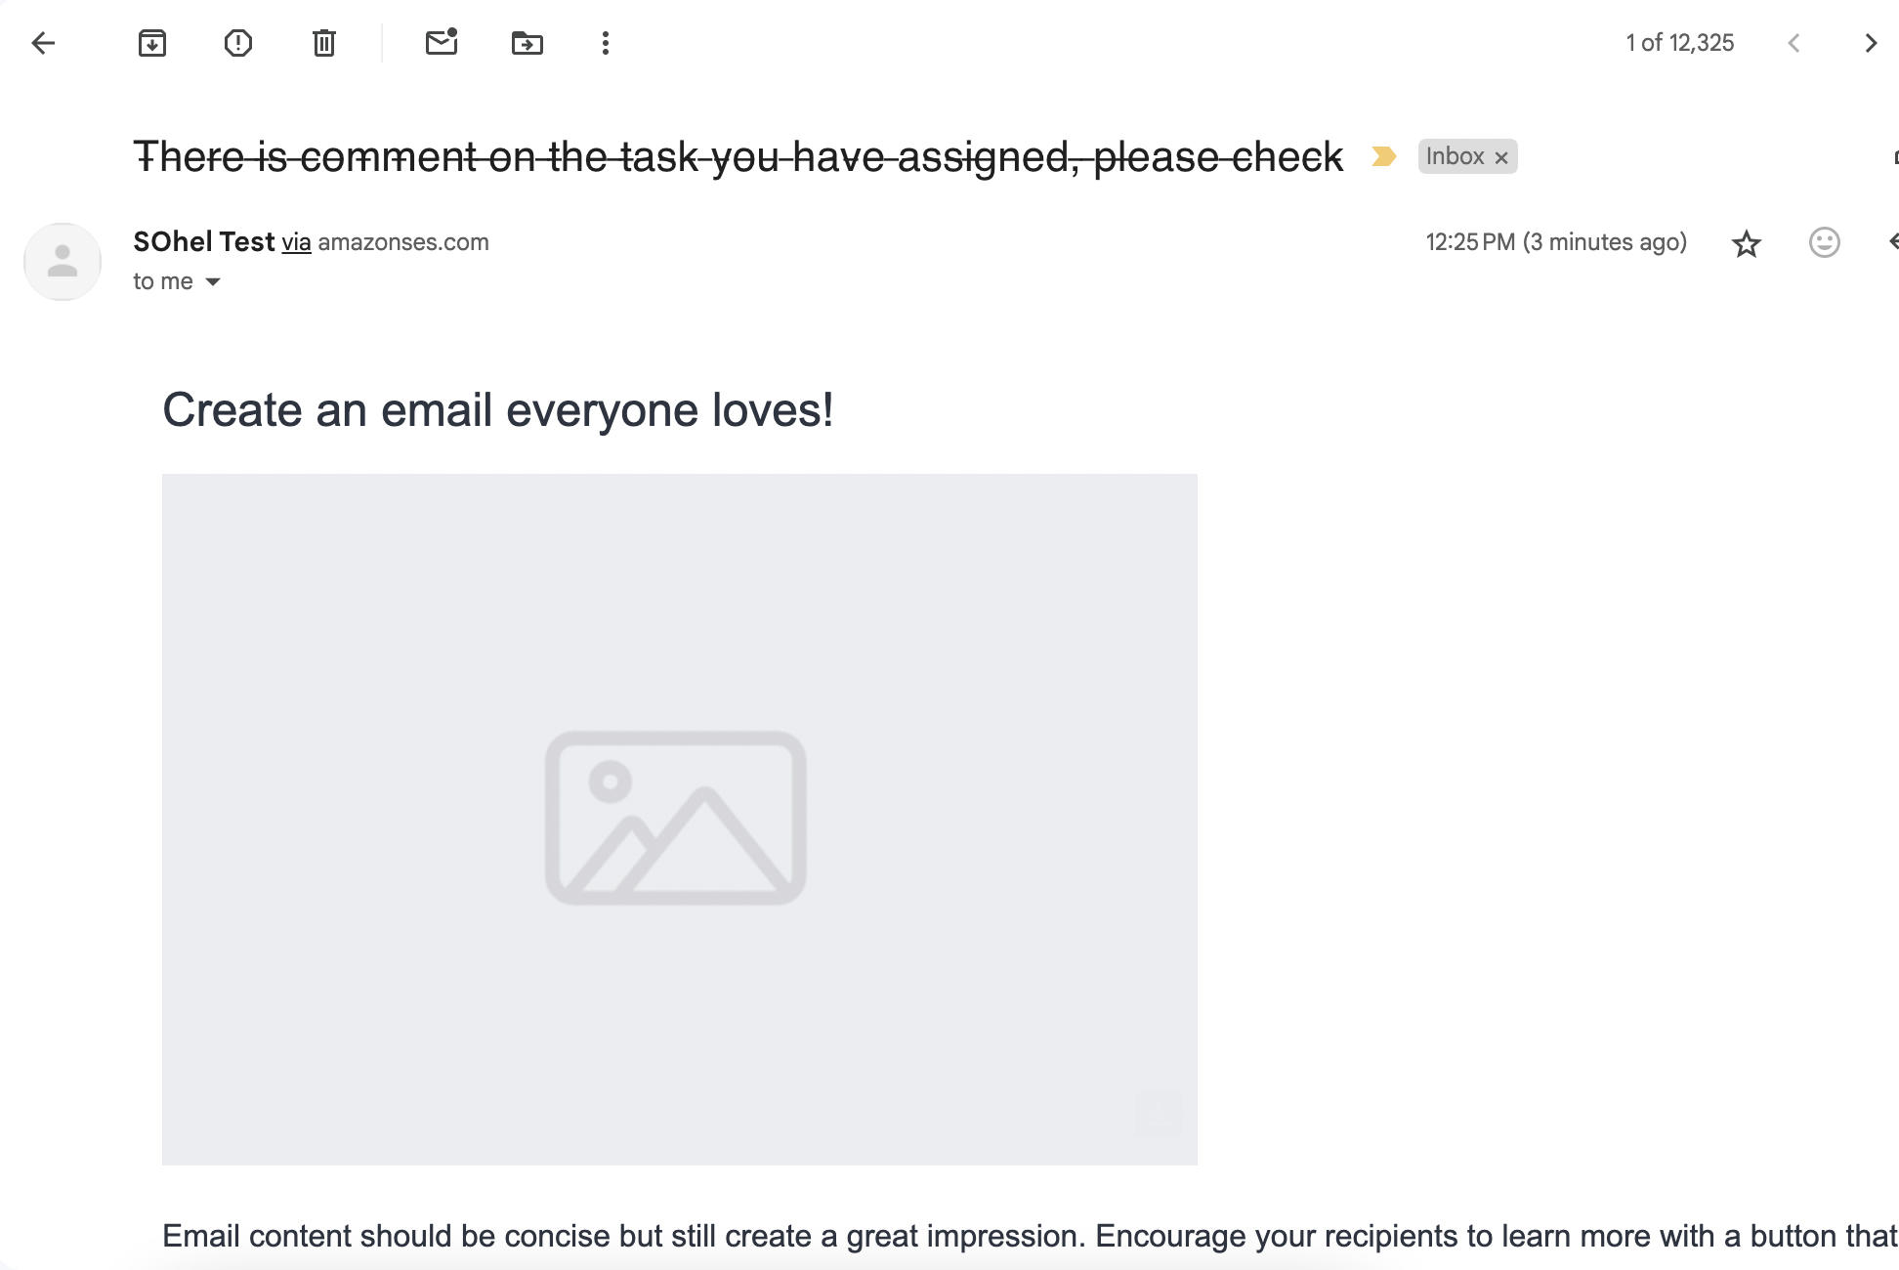The width and height of the screenshot is (1899, 1270).
Task: Toggle the yellow importance marker
Action: (1383, 156)
